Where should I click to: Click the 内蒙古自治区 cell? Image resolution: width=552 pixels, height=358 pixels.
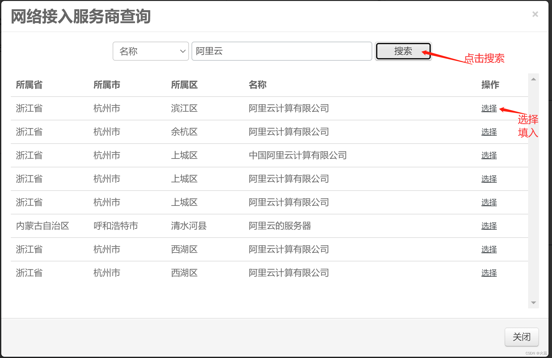click(x=43, y=226)
